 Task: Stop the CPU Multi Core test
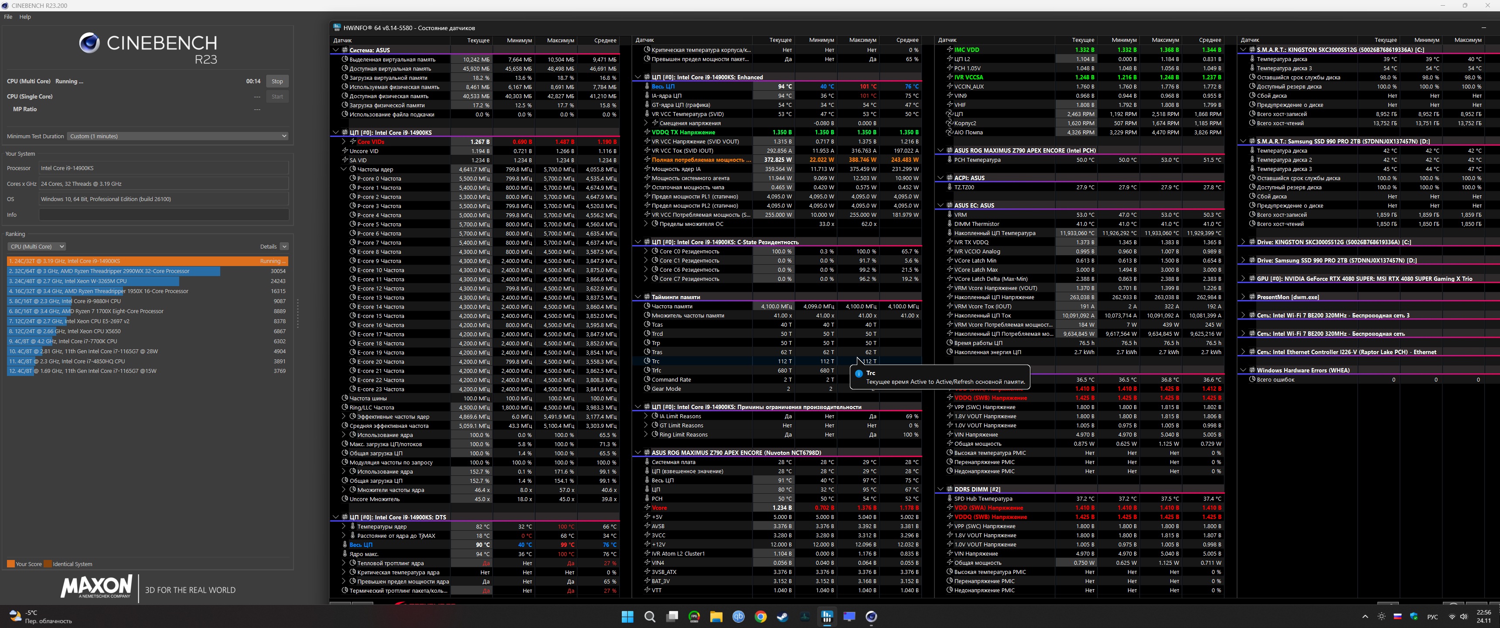coord(277,82)
